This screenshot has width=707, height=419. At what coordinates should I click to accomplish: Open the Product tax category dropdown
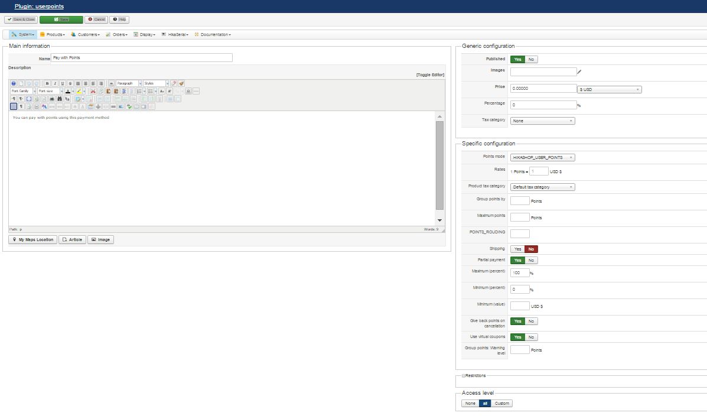click(542, 187)
